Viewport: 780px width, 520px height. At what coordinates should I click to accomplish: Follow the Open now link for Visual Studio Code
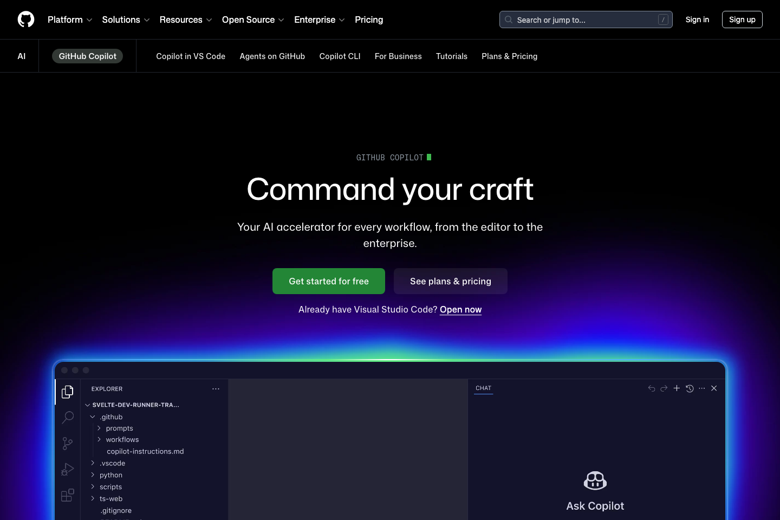point(460,309)
